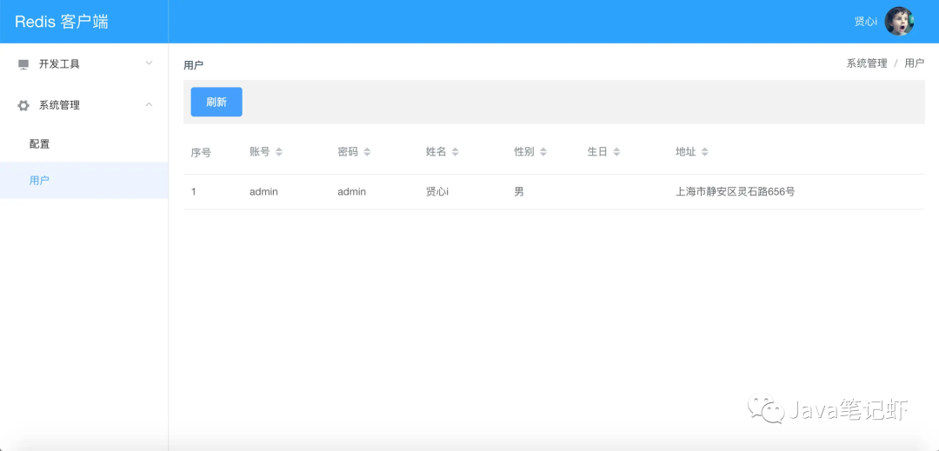Click the 刷新 button
The width and height of the screenshot is (939, 451).
tap(216, 102)
